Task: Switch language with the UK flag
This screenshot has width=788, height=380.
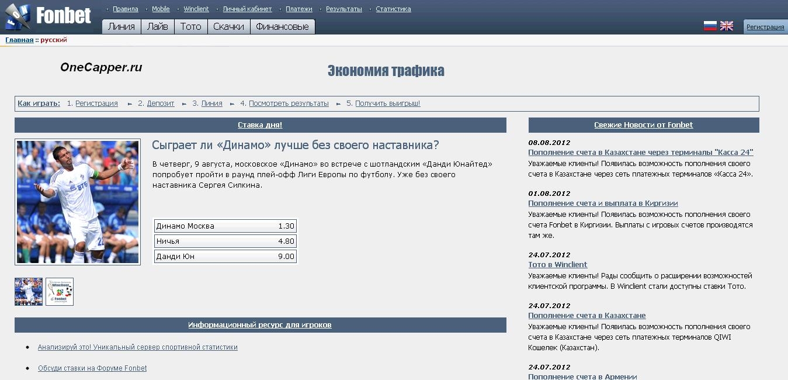Action: point(726,26)
